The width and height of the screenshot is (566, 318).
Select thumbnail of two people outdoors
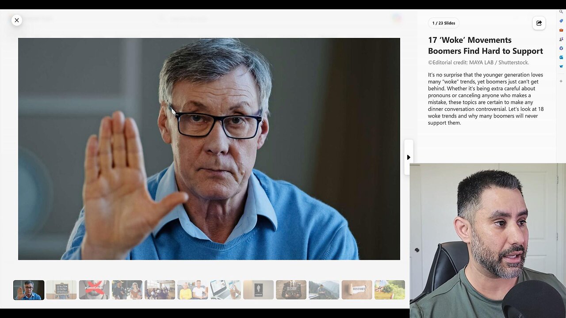[127, 290]
